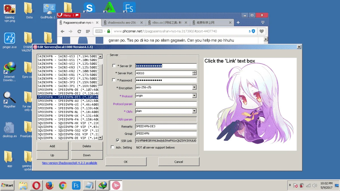Open Opera tab menu stacked-lines icon
This screenshot has height=191, width=340.
[263, 22]
